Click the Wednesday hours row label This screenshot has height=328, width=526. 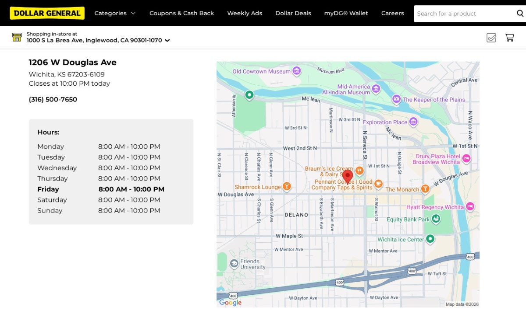tap(57, 168)
